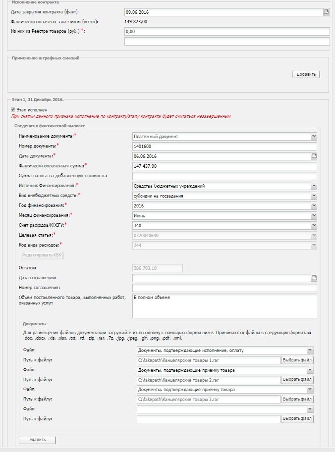The width and height of the screenshot is (335, 452).
Task: Click the 'Документы' section heading
Action: (34, 324)
